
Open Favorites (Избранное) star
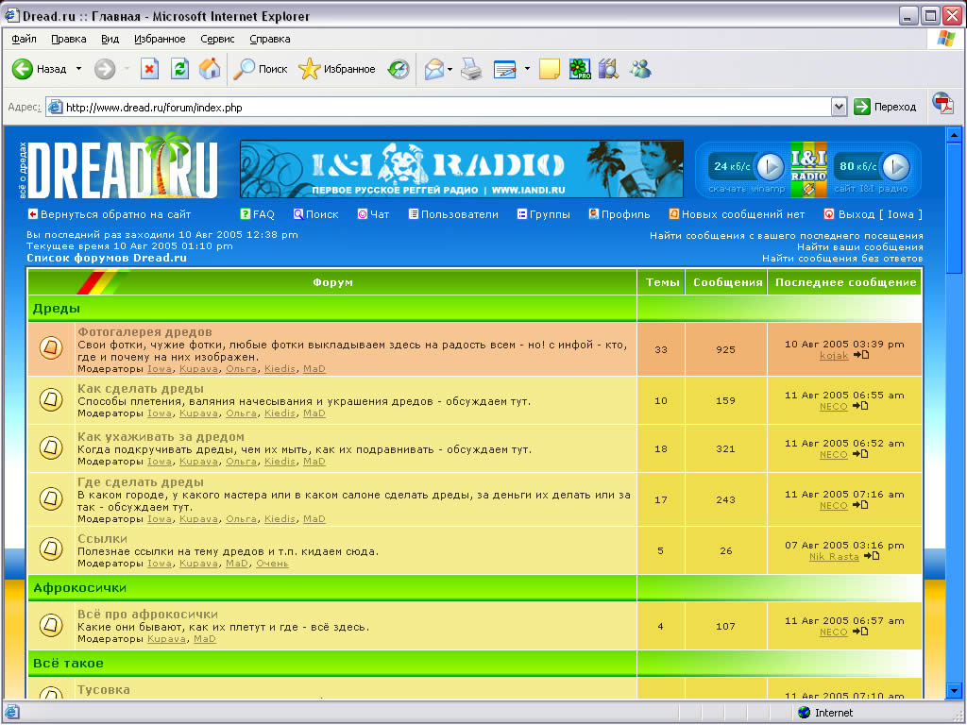click(x=309, y=69)
